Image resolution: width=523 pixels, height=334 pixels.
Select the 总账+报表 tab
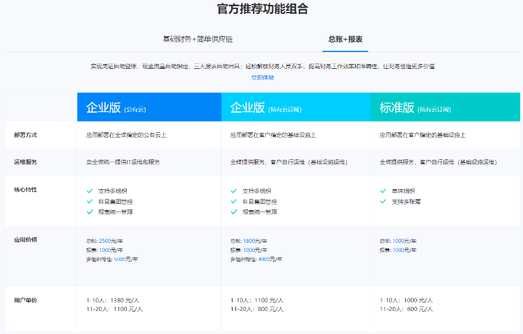(x=345, y=39)
